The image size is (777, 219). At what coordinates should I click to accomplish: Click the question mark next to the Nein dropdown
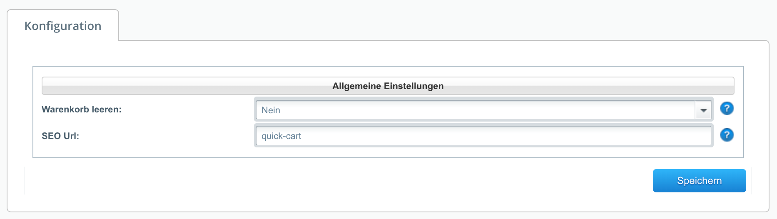727,109
